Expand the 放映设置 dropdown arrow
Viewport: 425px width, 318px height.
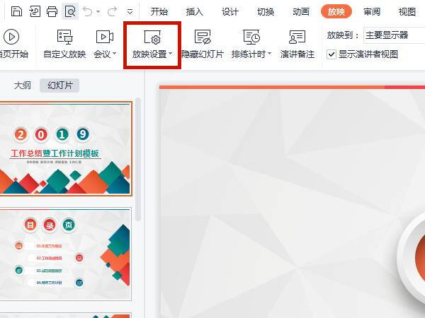point(171,54)
